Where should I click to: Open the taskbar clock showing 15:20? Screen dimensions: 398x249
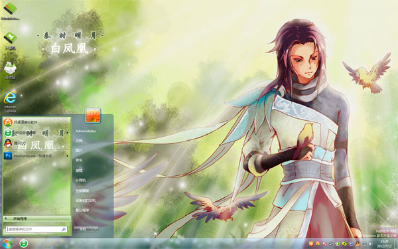point(384,244)
